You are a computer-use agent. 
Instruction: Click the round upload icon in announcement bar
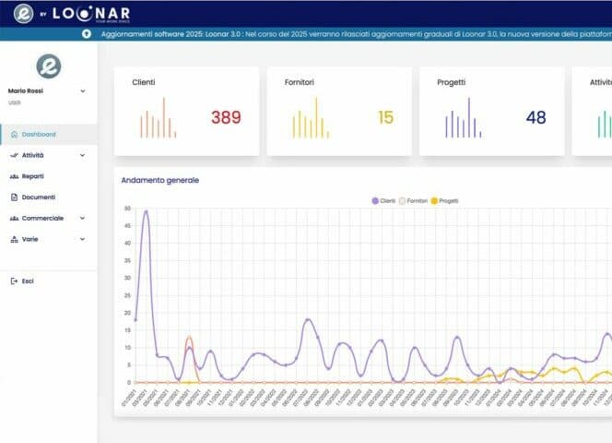click(87, 33)
